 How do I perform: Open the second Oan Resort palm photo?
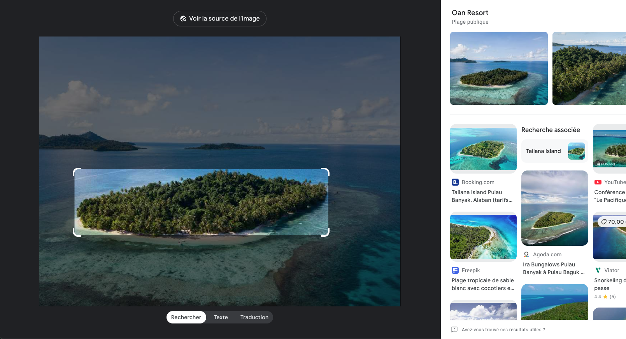pyautogui.click(x=589, y=68)
